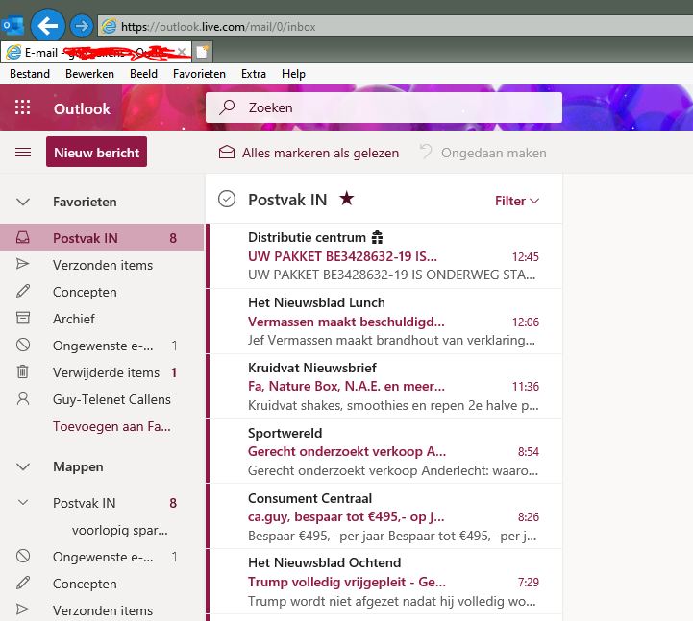Click the magnifier search icon
This screenshot has width=693, height=621.
point(228,108)
